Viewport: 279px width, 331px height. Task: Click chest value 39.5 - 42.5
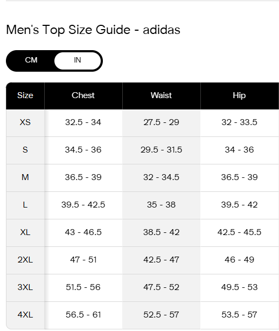coord(83,205)
